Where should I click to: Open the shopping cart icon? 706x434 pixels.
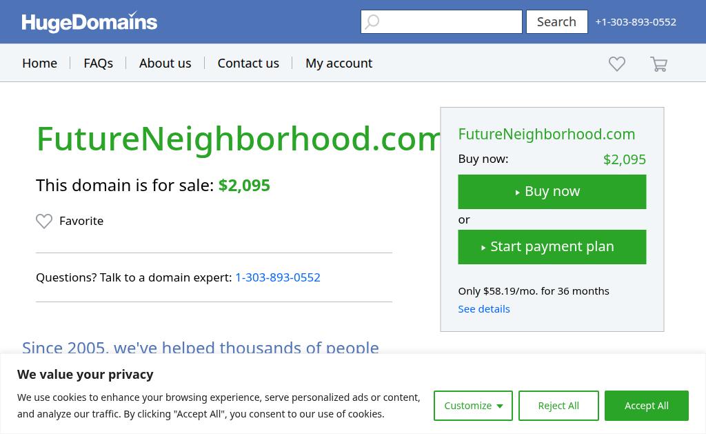click(x=658, y=63)
